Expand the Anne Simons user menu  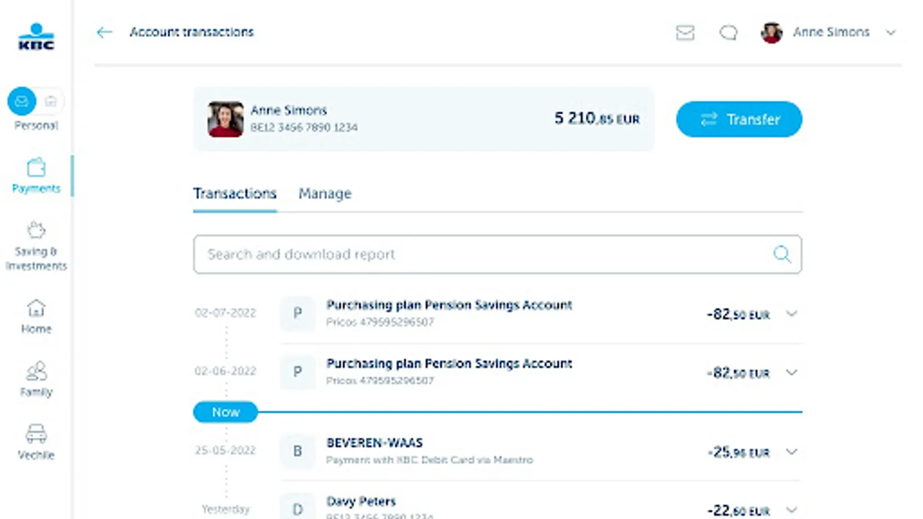point(890,32)
